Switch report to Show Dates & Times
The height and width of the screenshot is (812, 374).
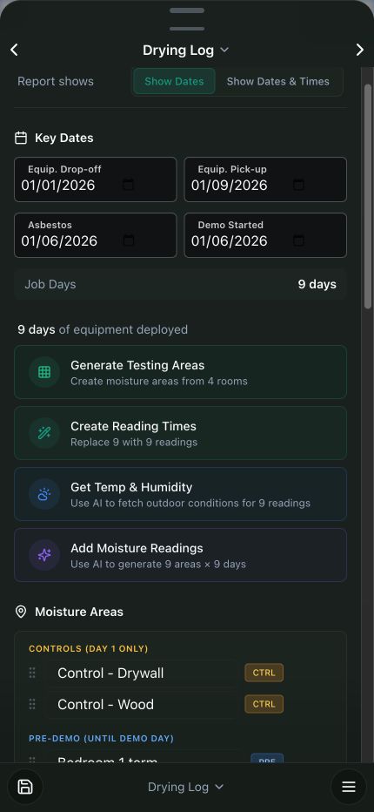pos(277,81)
